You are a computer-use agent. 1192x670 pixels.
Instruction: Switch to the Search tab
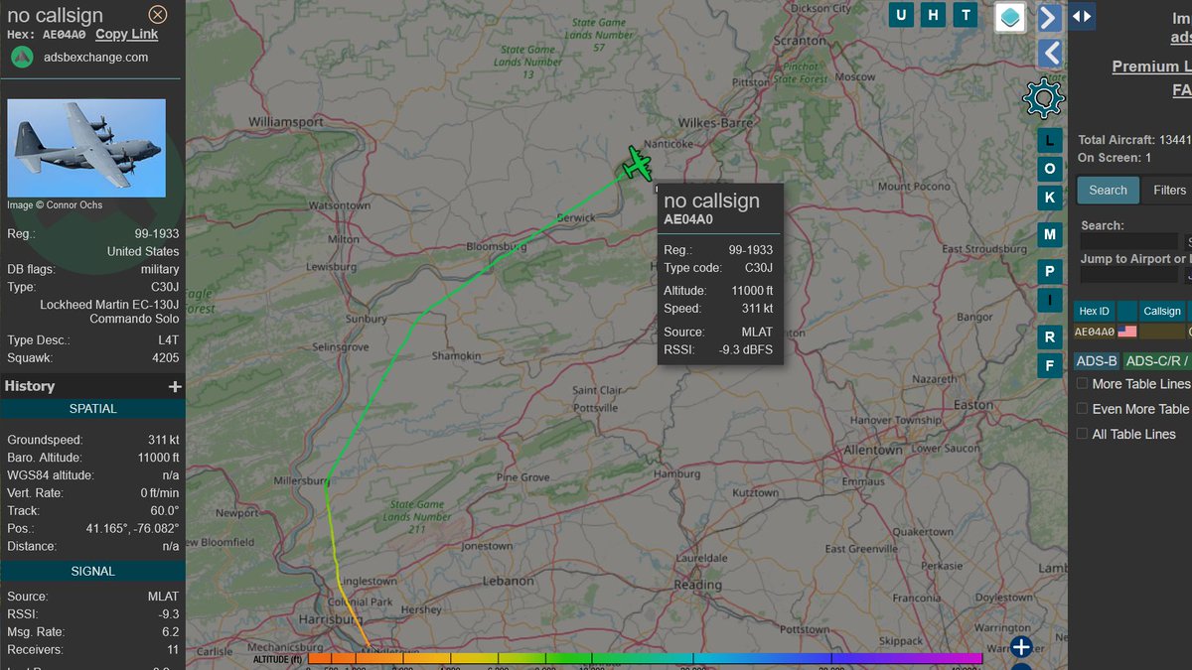click(x=1108, y=190)
